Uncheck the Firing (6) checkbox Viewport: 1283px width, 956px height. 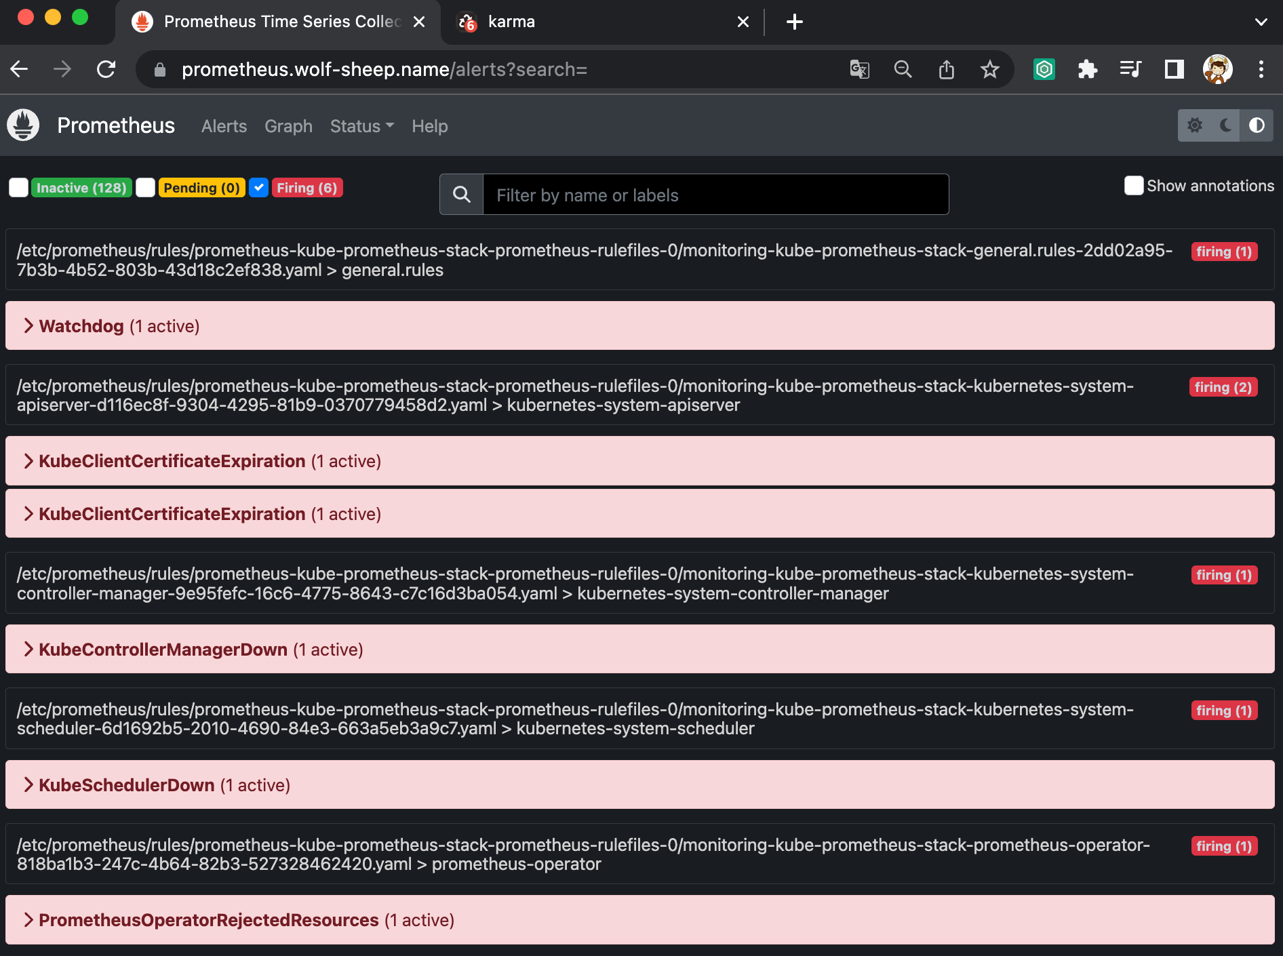tap(259, 188)
